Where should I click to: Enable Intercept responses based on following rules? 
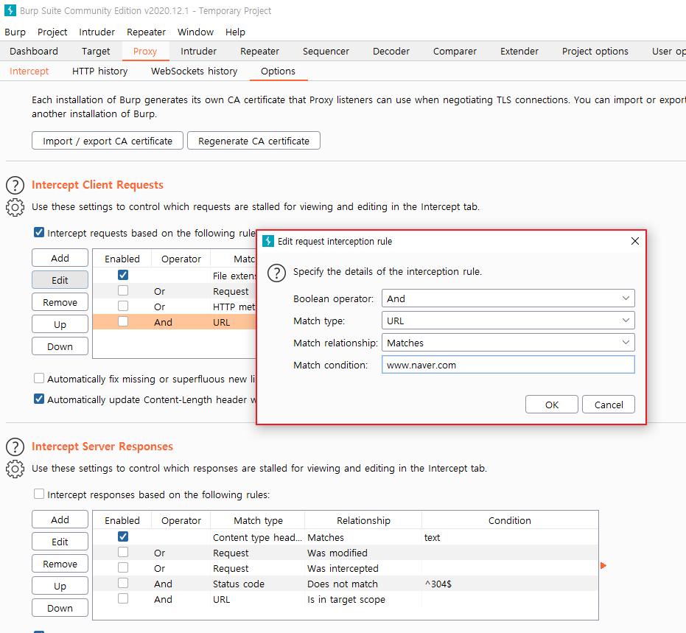[x=39, y=494]
